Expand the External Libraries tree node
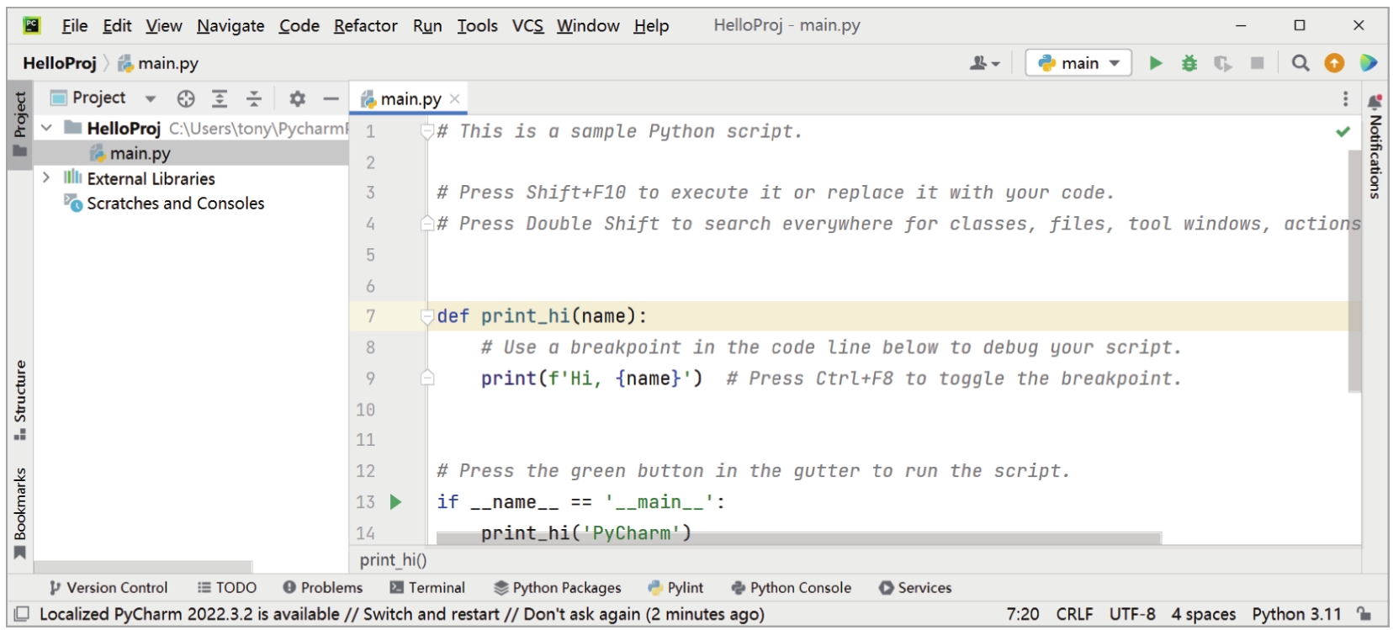 [46, 178]
